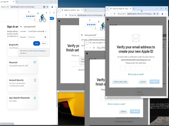169x126 pixels.
Task: Open the Password card with its card icon
Action: pyautogui.click(x=35, y=62)
